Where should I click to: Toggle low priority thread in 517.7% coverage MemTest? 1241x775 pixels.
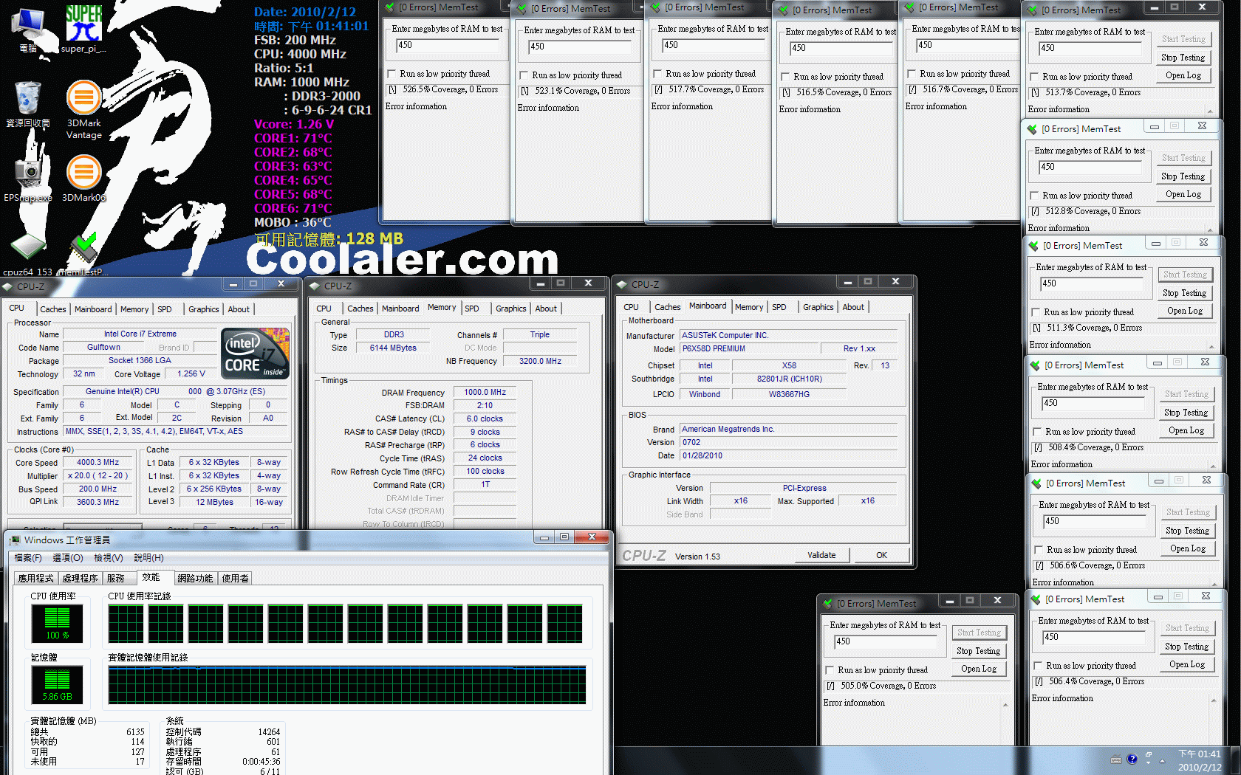click(658, 75)
